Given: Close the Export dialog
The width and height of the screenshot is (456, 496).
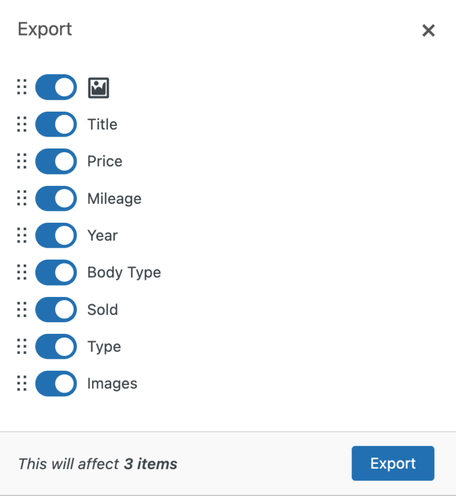Looking at the screenshot, I should click(429, 31).
